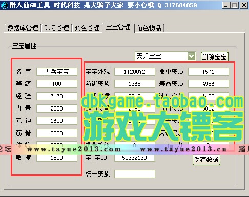Open the 角色物品 tab
Image resolution: width=249 pixels, height=197 pixels.
tap(149, 28)
